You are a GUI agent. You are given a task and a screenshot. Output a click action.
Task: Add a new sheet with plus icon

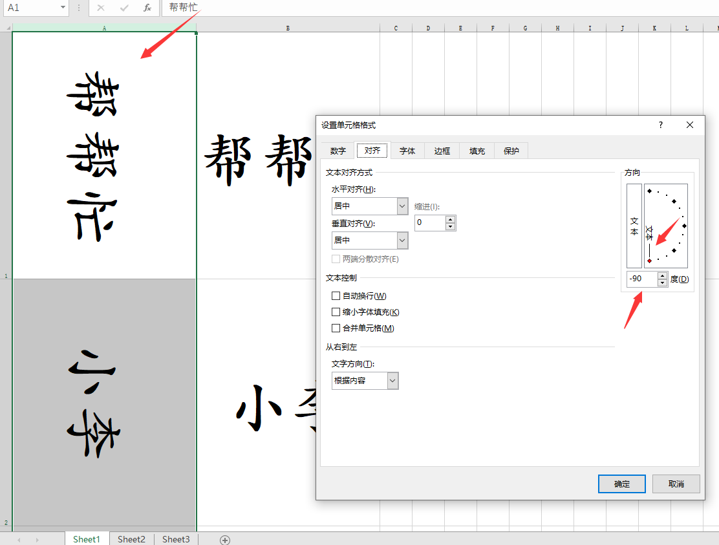(x=225, y=540)
